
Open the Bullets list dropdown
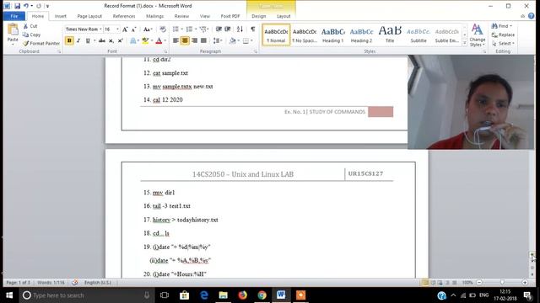coord(182,29)
